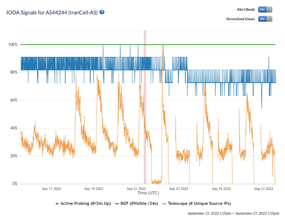Screen dimensions: 285x221
Task: Click the help question mark icon
Action: click(102, 12)
